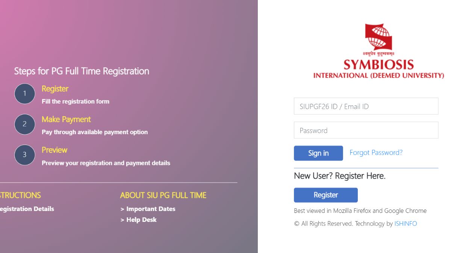
Task: Open the Registration Details link
Action: click(x=27, y=209)
